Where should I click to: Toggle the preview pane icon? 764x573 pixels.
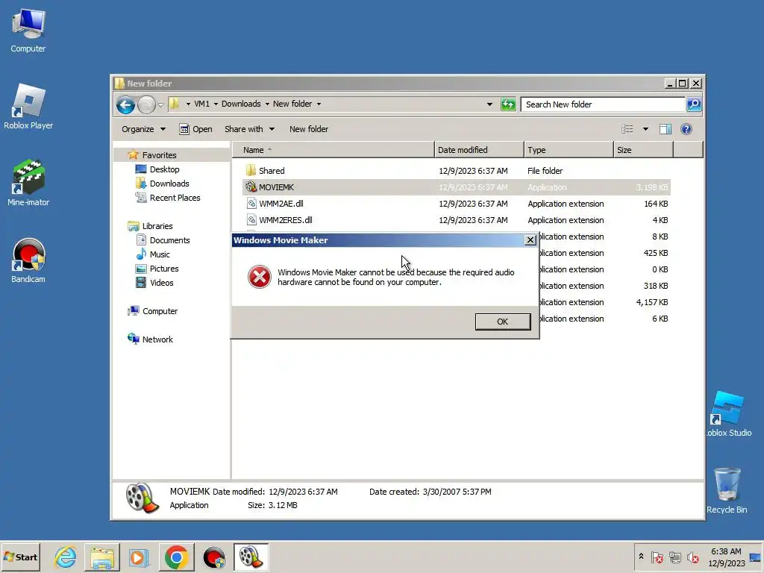coord(665,129)
